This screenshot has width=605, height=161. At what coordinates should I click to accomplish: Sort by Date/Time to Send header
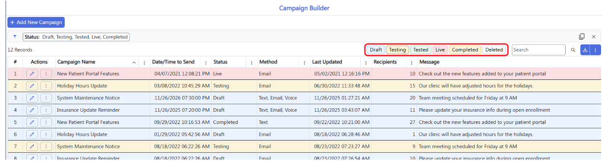point(173,62)
